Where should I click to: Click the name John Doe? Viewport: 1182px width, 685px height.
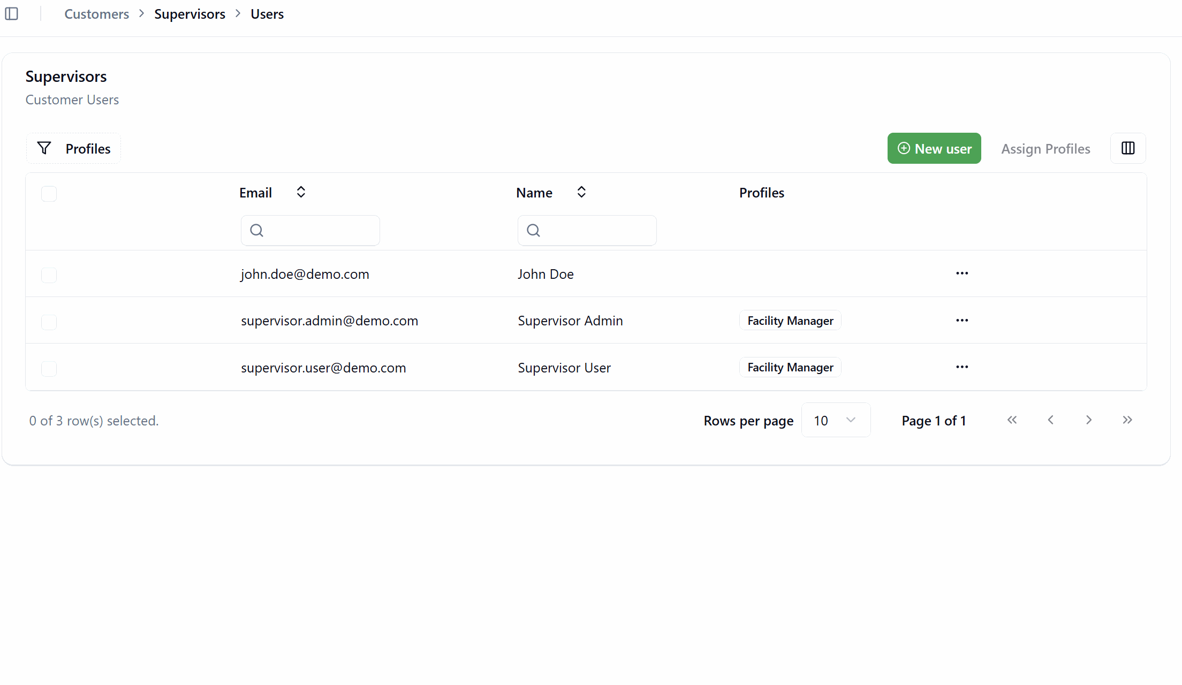coord(545,274)
